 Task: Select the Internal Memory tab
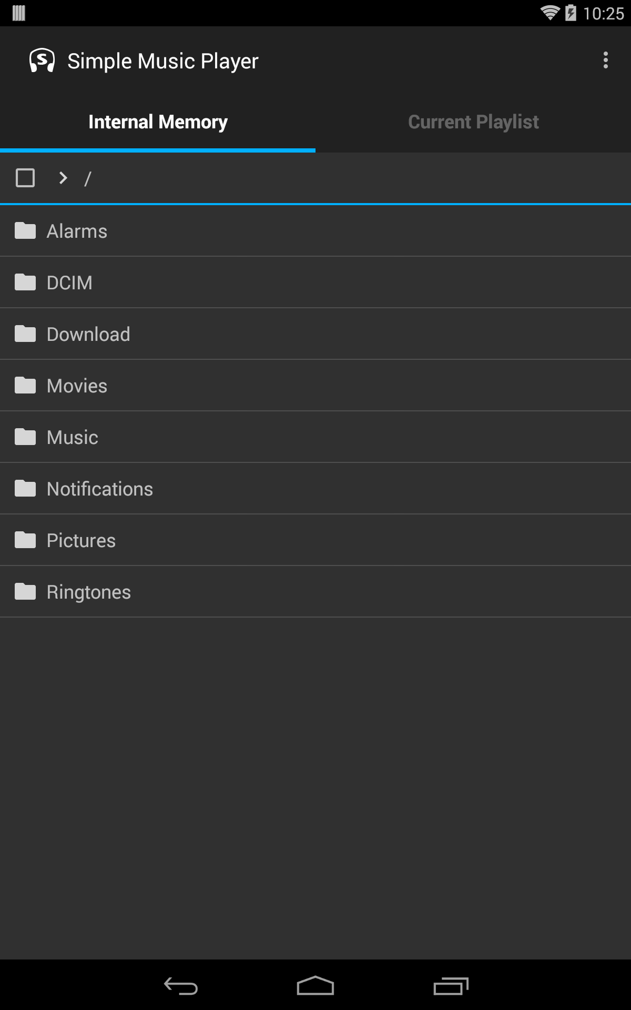tap(158, 122)
